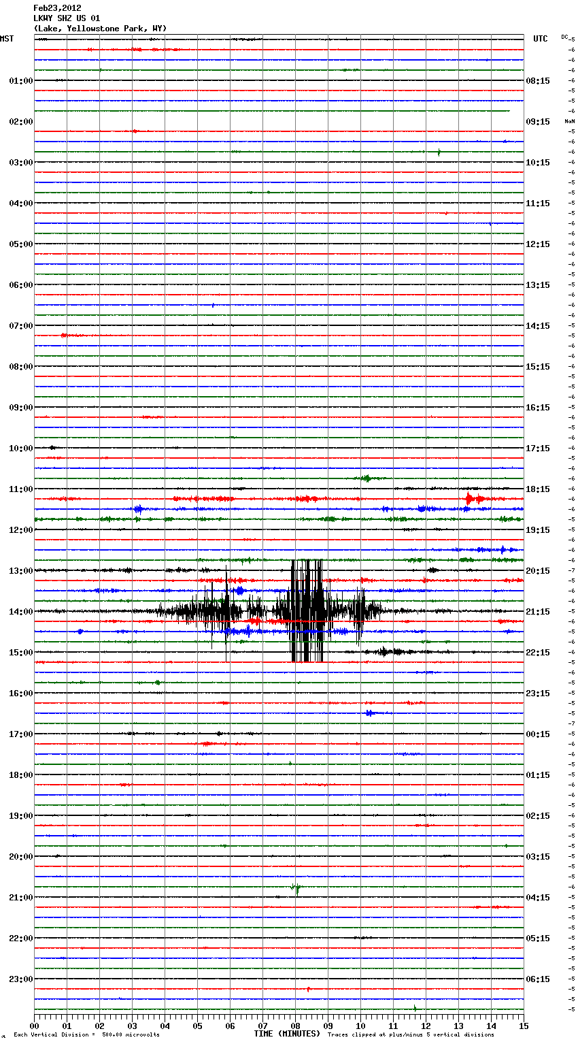This screenshot has height=1044, width=578.
Task: Select the 01:00 MST time label
Action: pyautogui.click(x=21, y=81)
